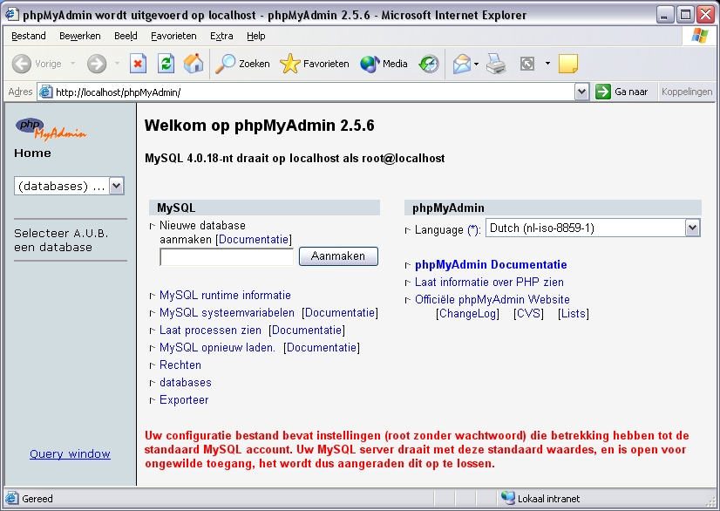
Task: Open phpMyAdmin Documentatie link
Action: pos(491,265)
